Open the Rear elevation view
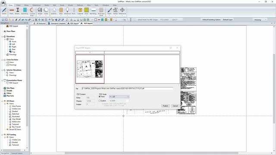The image size is (276, 155). [13, 49]
